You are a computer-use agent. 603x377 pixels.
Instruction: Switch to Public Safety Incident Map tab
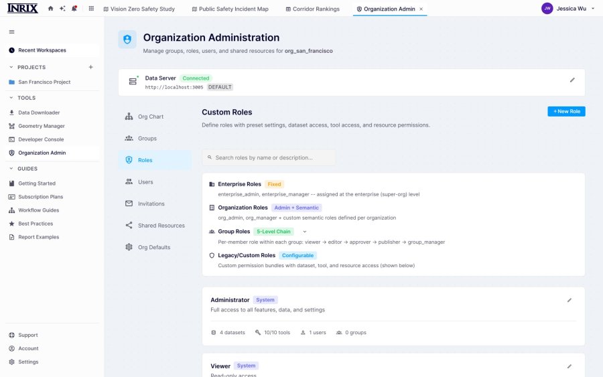coord(230,9)
